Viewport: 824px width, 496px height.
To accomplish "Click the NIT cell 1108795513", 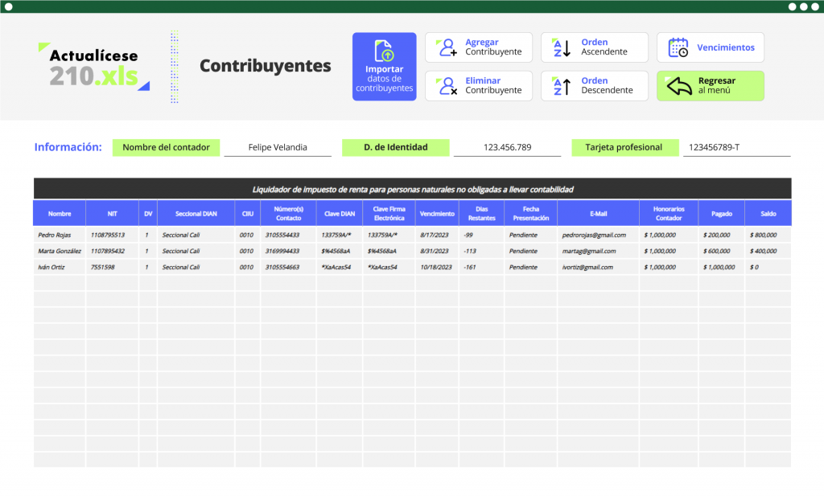I will pyautogui.click(x=113, y=235).
